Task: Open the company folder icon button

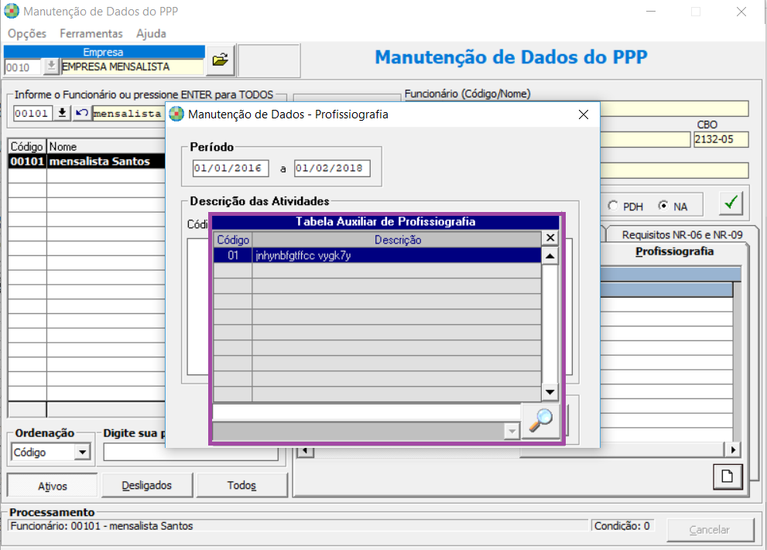Action: (x=221, y=60)
